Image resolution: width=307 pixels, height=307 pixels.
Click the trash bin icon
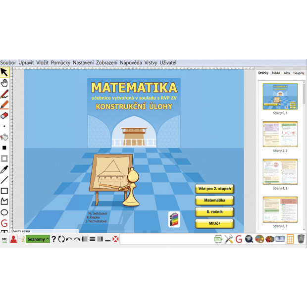click(301, 239)
